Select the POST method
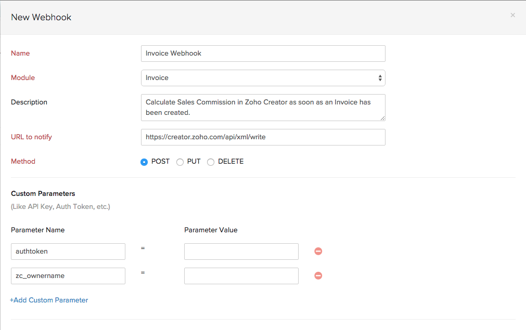The image size is (526, 330). (x=144, y=162)
